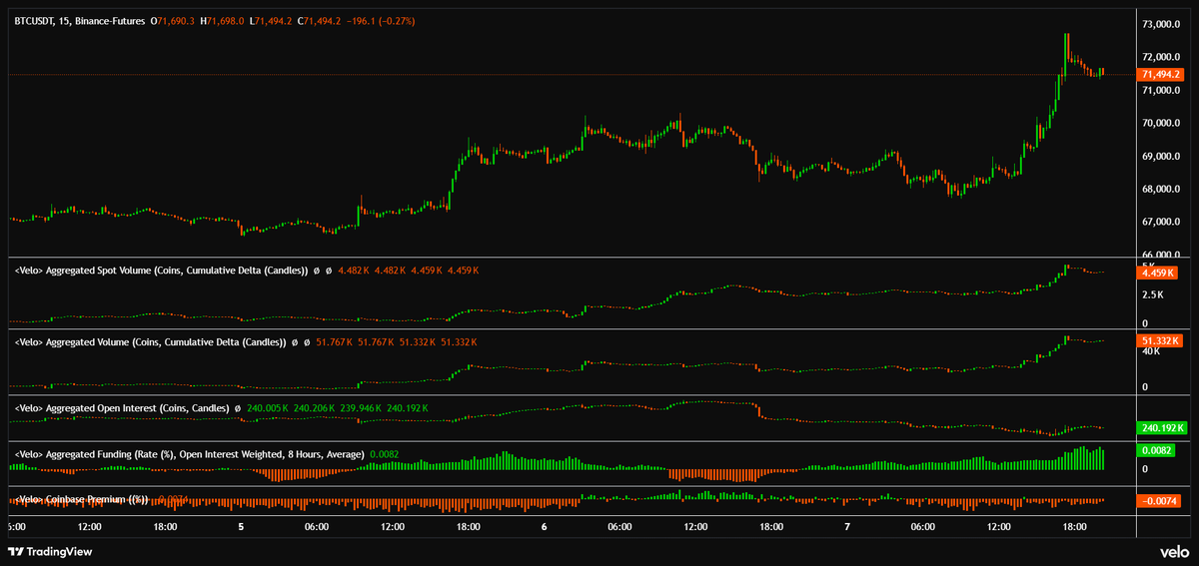Click the date label 6 on time axis
The width and height of the screenshot is (1199, 566).
tap(545, 526)
